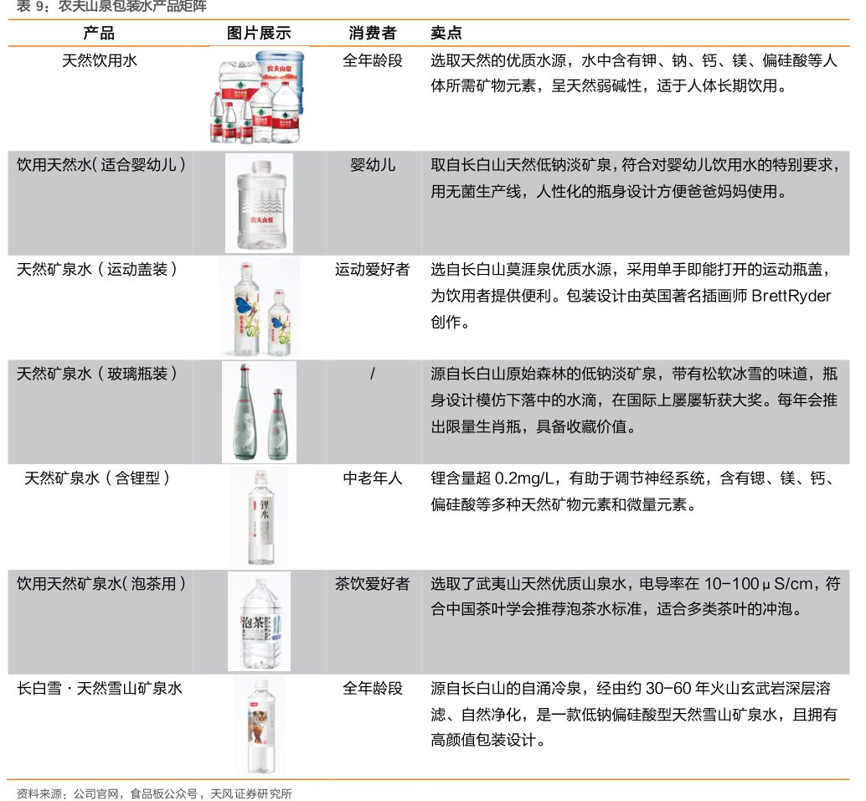Click 全年龄段 in the 长白雪 row
Viewport: 866px width, 801px height.
pos(373,689)
